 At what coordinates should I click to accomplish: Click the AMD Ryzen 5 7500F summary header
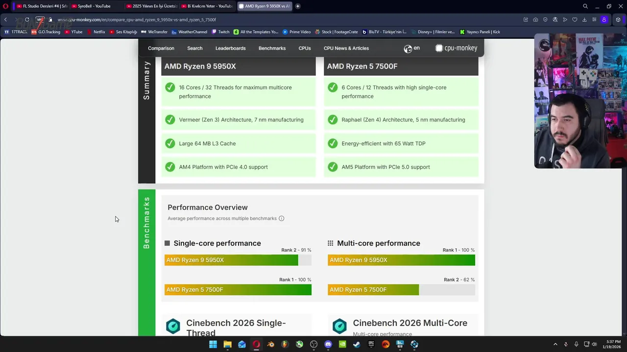[401, 66]
